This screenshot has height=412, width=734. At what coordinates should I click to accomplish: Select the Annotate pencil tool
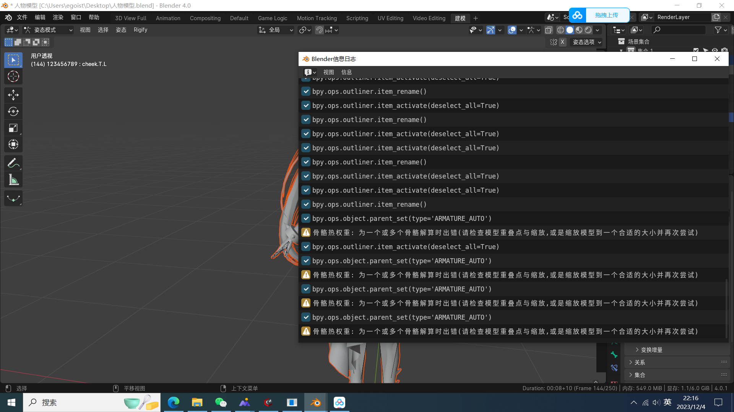click(x=13, y=163)
